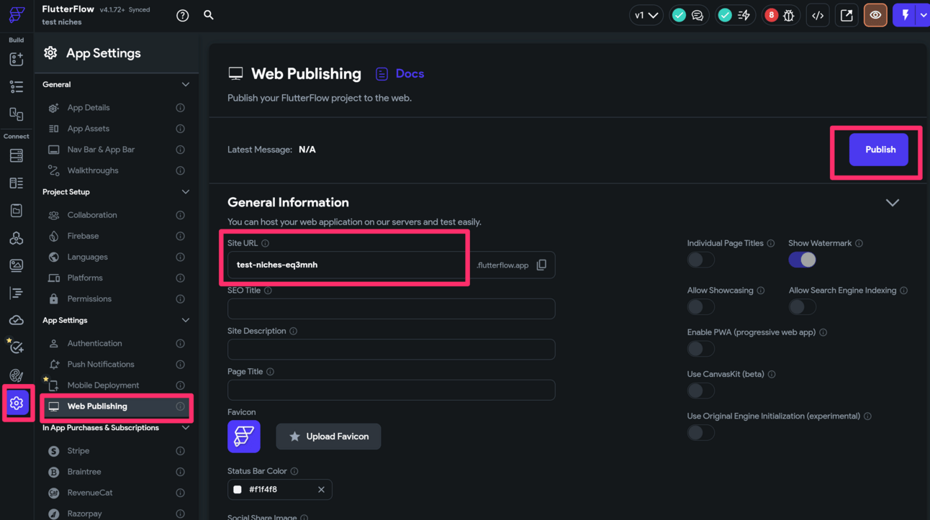Click the settings gear in left rail
This screenshot has width=930, height=520.
tap(17, 403)
